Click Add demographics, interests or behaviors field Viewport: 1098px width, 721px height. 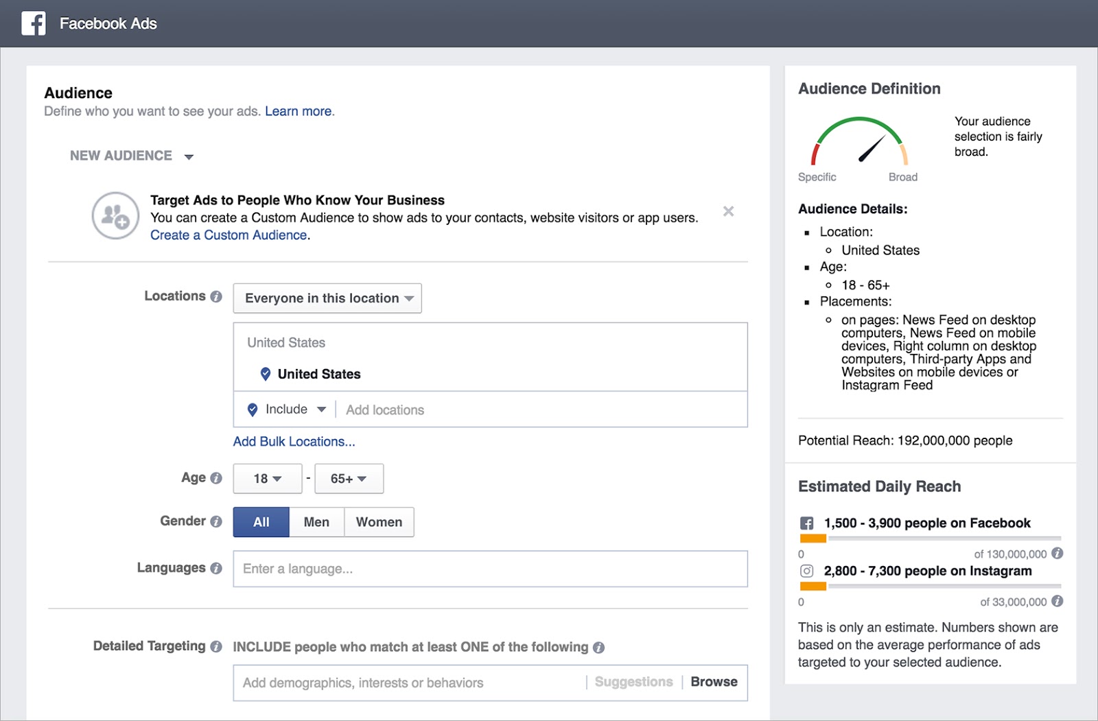pyautogui.click(x=410, y=683)
